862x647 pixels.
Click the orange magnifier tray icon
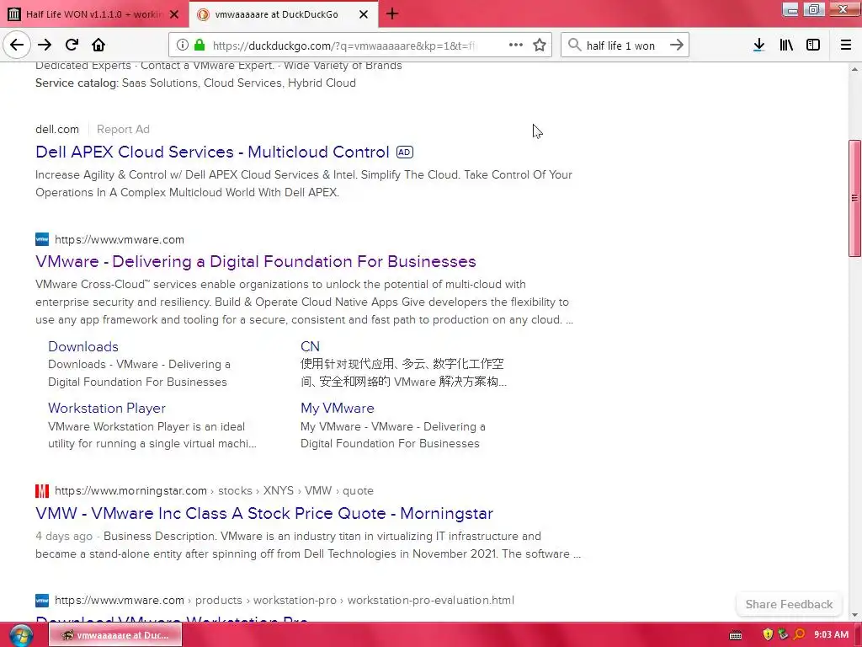click(800, 635)
